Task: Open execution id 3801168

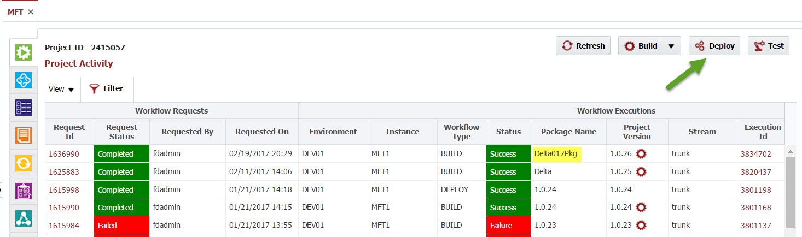Action: [756, 208]
